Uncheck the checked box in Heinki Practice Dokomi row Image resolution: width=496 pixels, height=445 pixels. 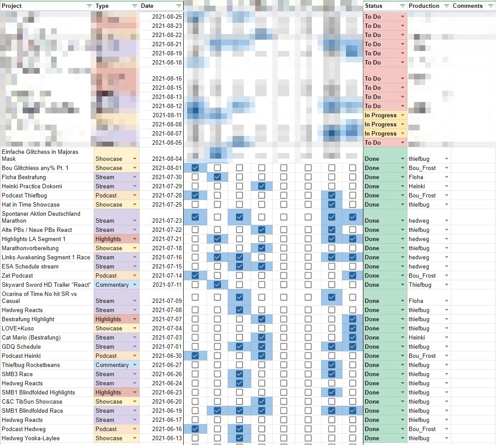point(262,186)
